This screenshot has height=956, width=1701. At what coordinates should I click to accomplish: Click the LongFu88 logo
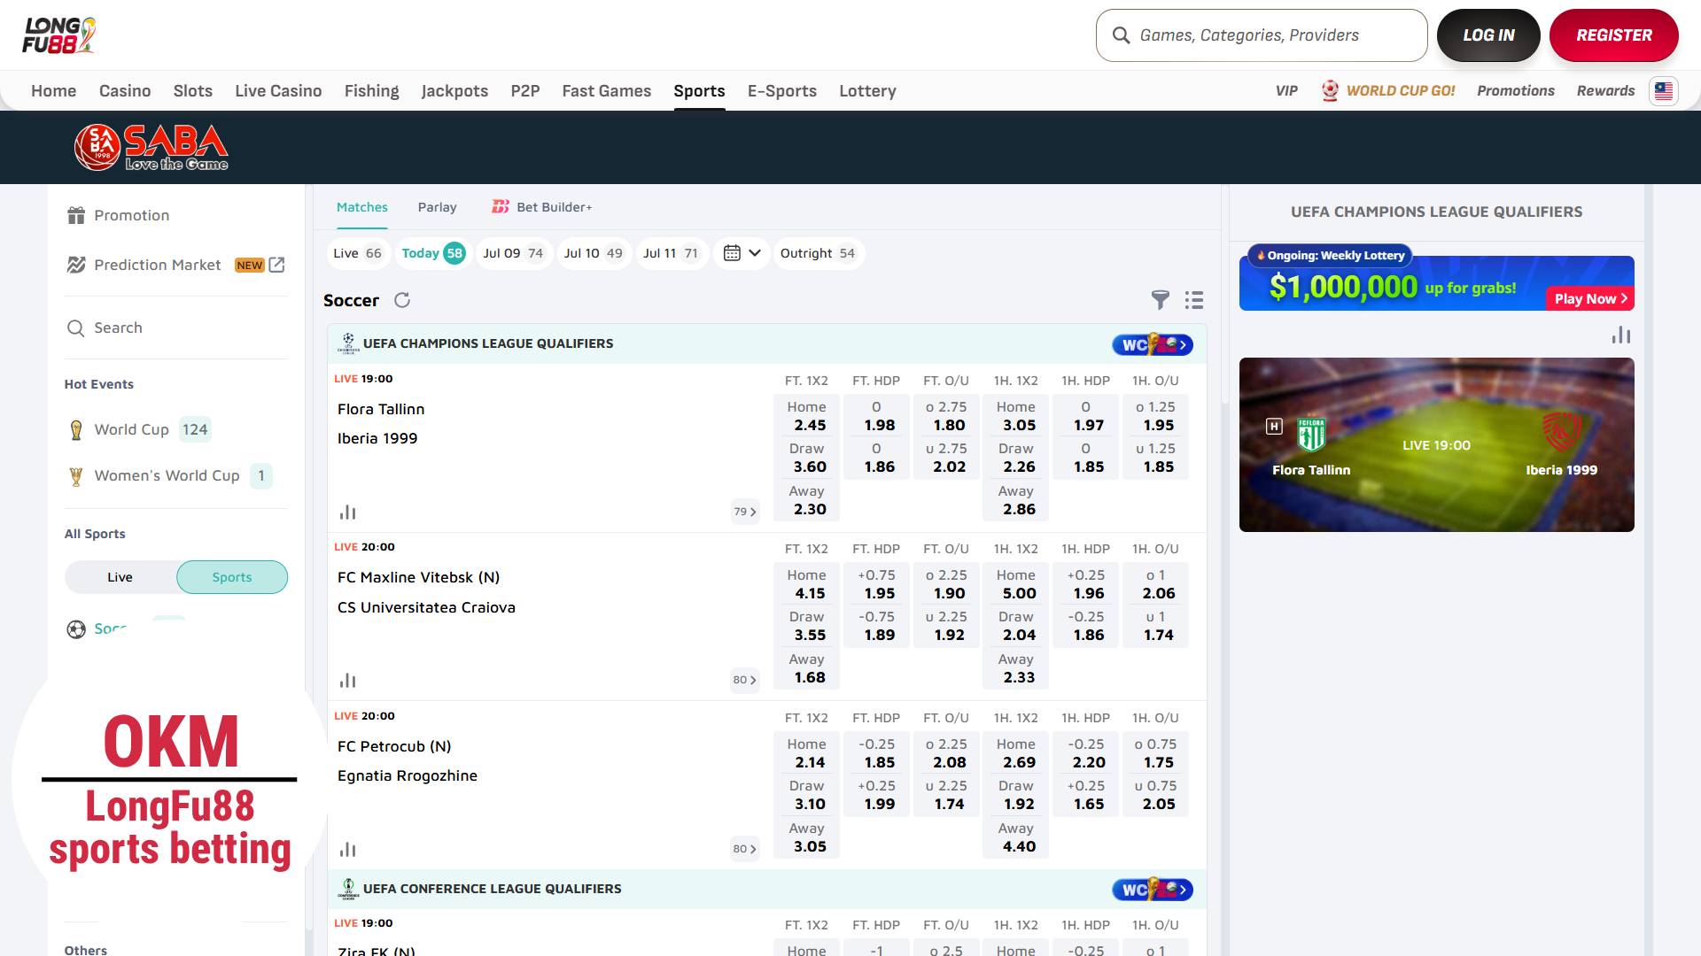click(x=59, y=35)
